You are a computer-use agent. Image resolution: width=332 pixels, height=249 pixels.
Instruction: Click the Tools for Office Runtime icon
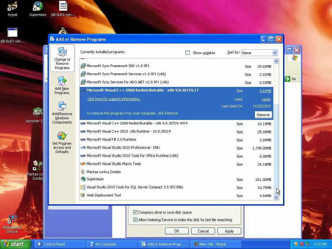(x=83, y=156)
